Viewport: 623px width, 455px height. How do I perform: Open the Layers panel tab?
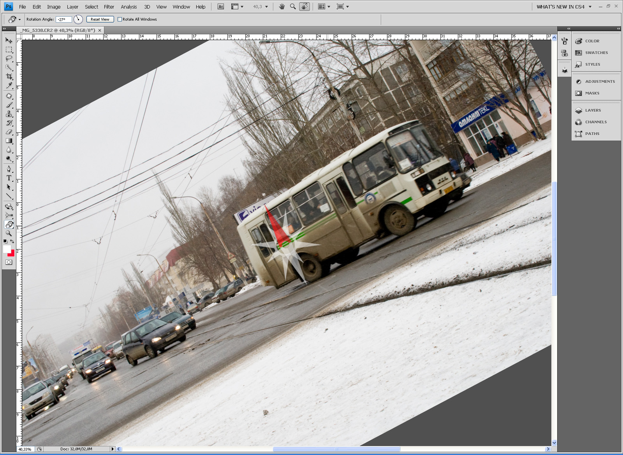pyautogui.click(x=593, y=111)
